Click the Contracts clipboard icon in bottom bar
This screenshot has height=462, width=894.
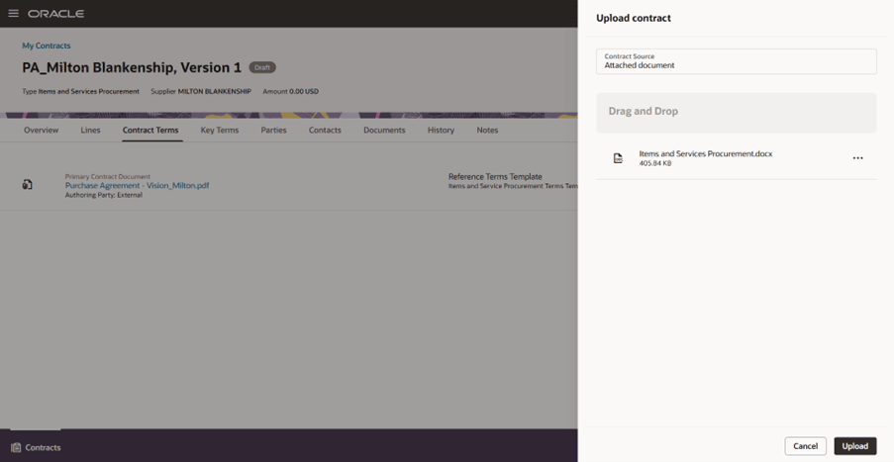coord(16,447)
